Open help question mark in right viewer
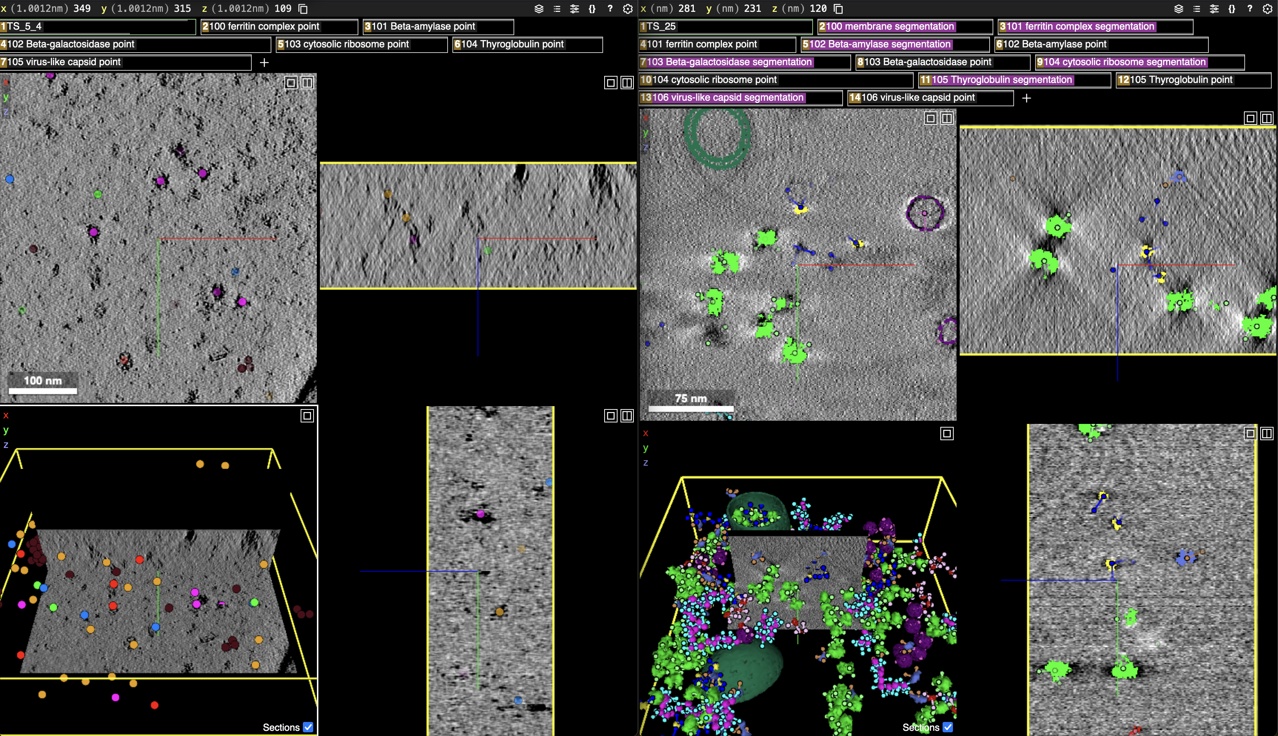 coord(1249,9)
